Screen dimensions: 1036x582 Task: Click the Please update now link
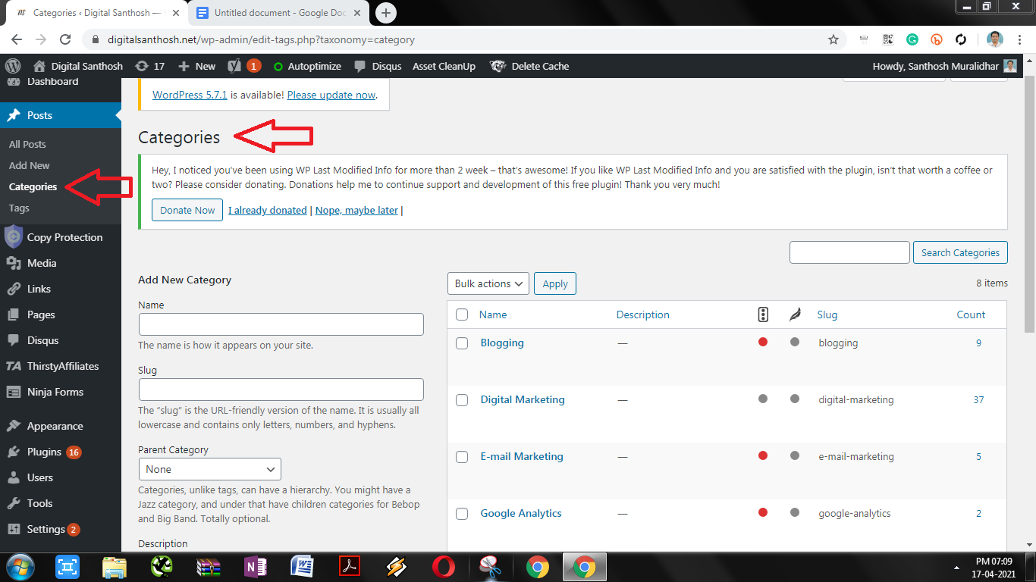(331, 95)
